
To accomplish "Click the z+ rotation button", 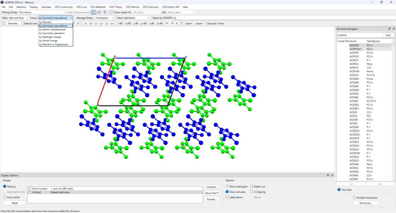I will [x=112, y=24].
